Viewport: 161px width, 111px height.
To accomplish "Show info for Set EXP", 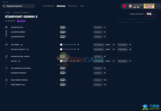I will click(19, 61).
